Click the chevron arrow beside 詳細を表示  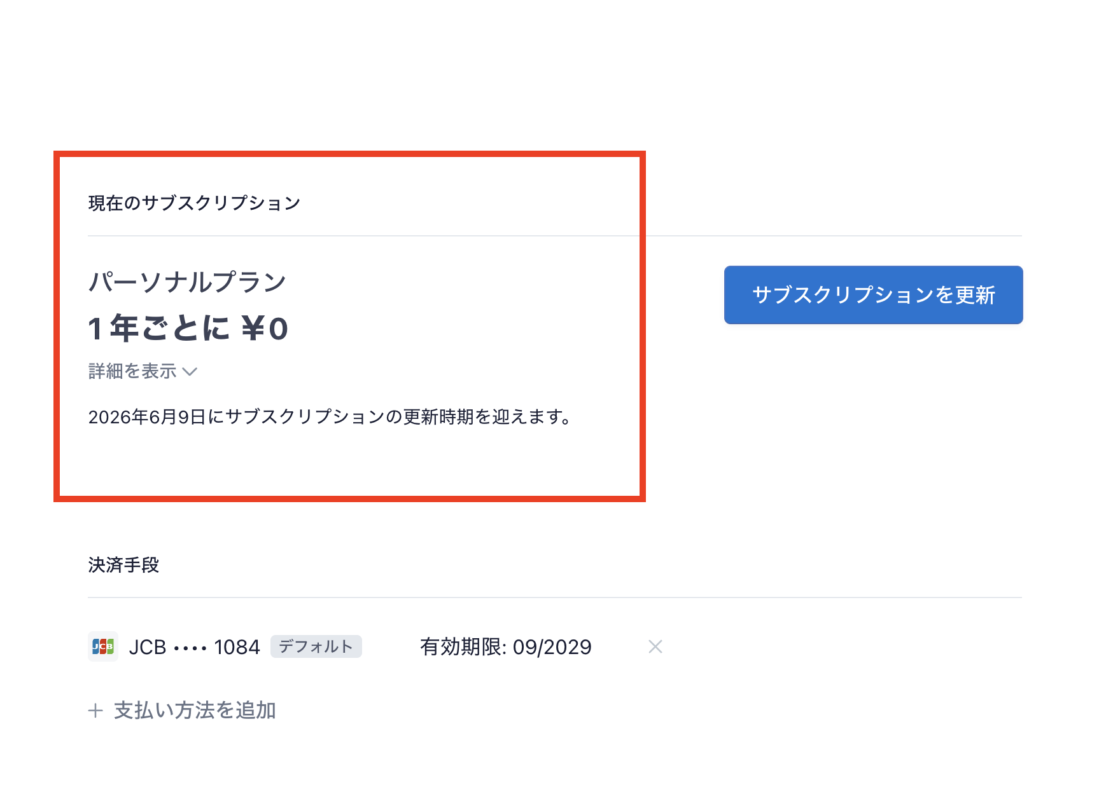pos(190,372)
